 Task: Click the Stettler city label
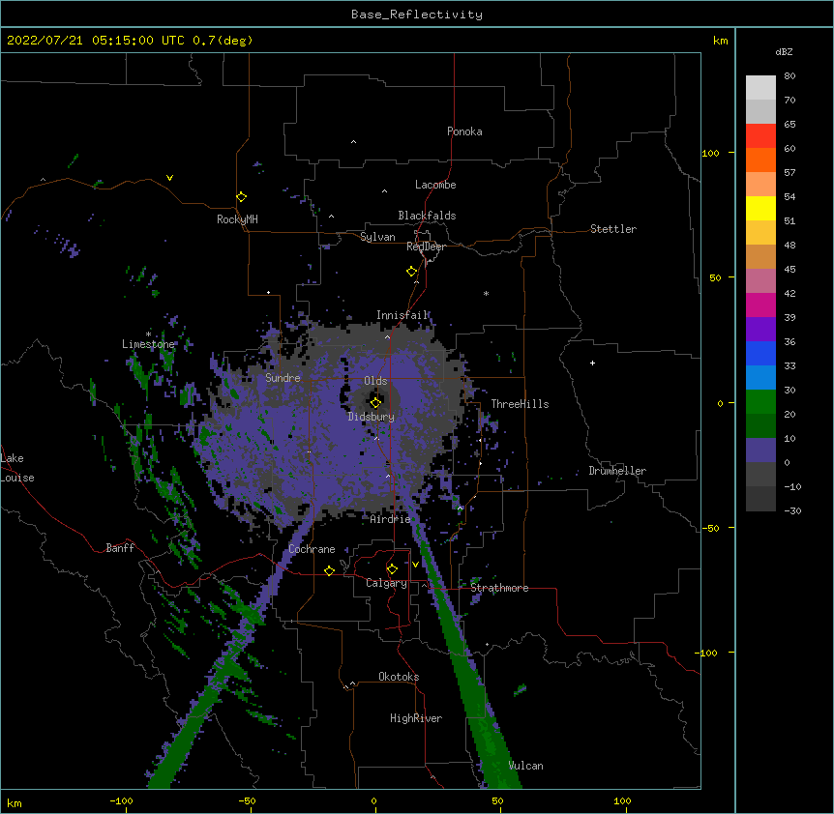pyautogui.click(x=612, y=229)
